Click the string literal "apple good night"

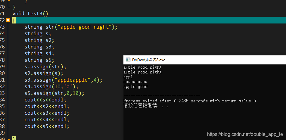[x=85, y=27]
